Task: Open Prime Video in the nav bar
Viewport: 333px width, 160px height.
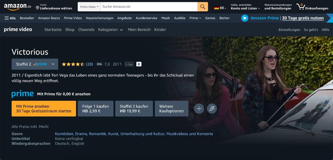Action: point(73,18)
